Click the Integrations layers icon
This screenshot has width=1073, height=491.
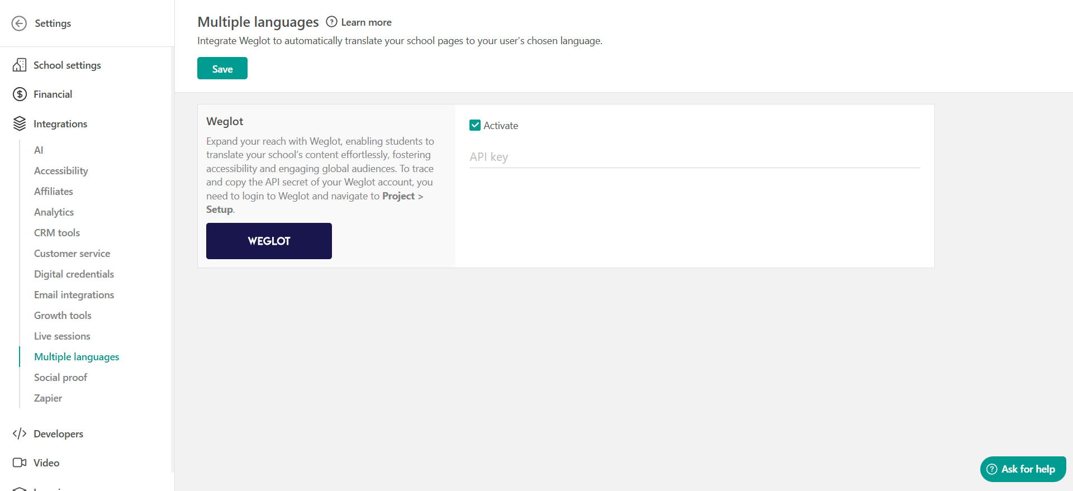[20, 124]
